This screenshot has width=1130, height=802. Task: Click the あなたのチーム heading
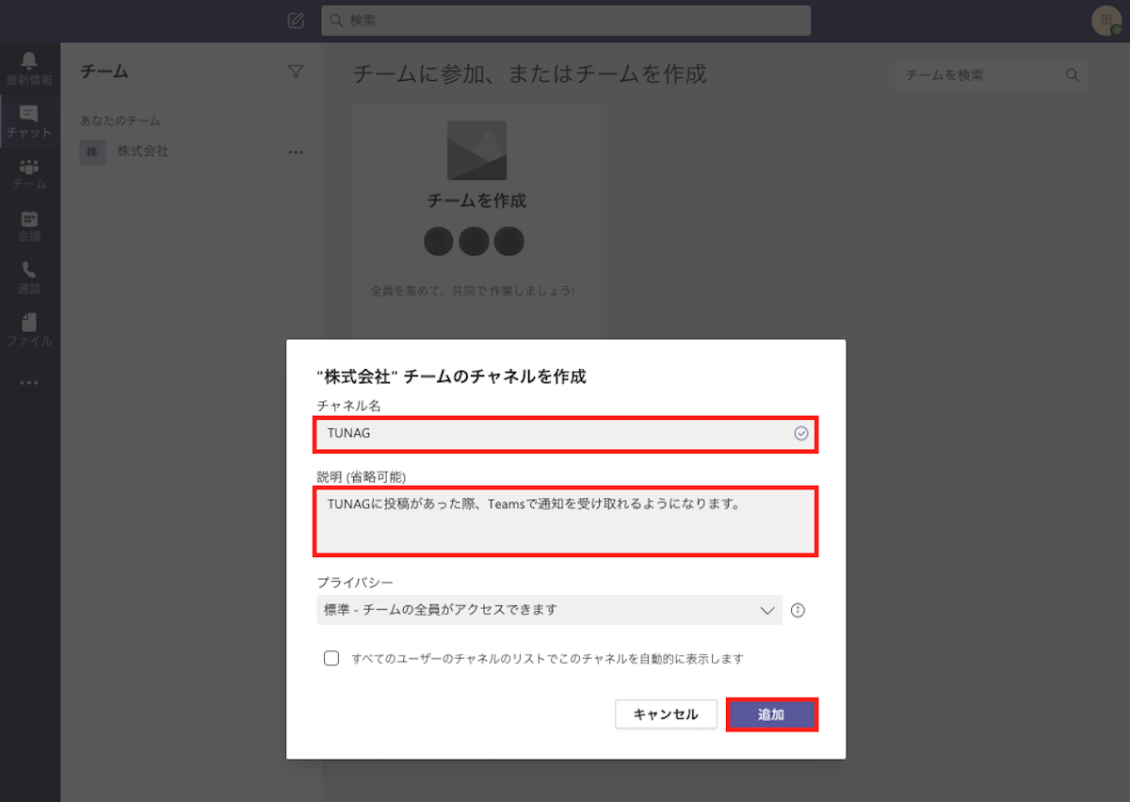pyautogui.click(x=121, y=121)
